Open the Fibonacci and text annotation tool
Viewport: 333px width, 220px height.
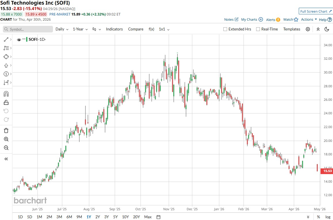click(x=6, y=48)
